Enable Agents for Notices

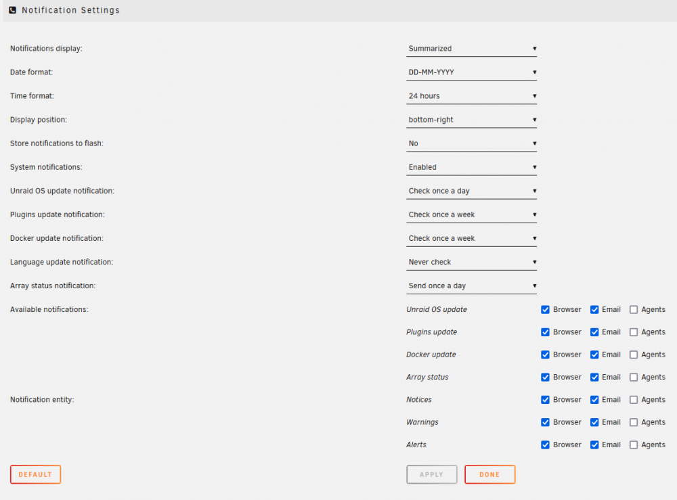(634, 400)
